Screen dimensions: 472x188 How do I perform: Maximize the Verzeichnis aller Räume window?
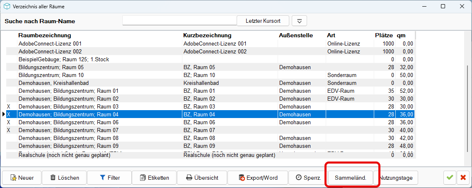pyautogui.click(x=443, y=6)
